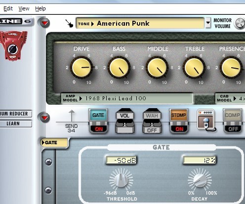
Task: Click the Treble knob
Action: tap(194, 68)
